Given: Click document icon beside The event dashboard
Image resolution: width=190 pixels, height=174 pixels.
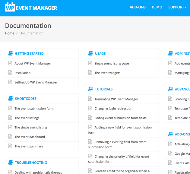Looking at the screenshot, I should 10,136.
